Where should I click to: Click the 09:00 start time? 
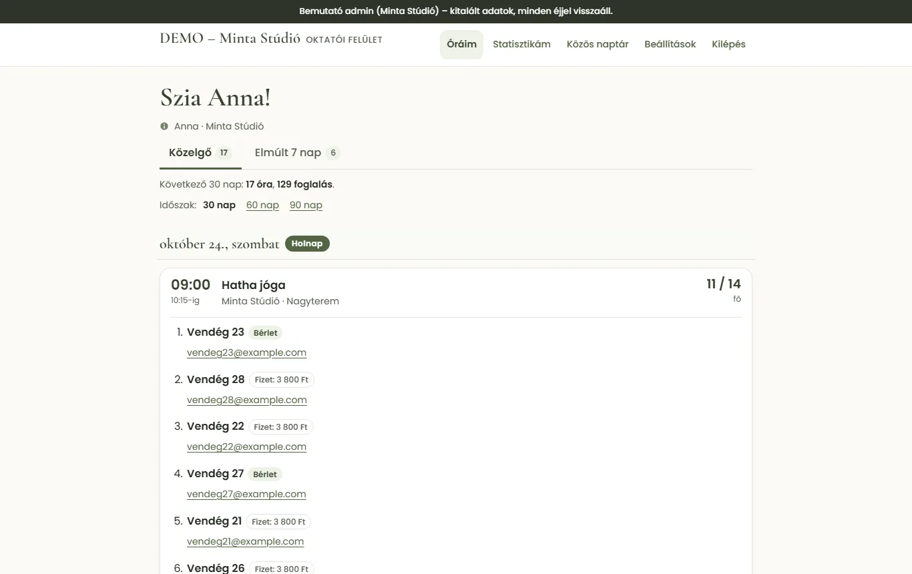click(190, 285)
